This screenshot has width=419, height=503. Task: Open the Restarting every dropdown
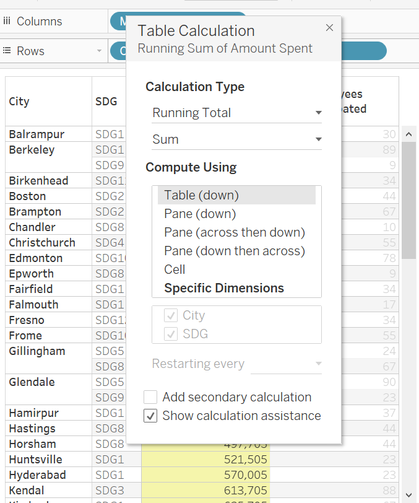pos(286,364)
